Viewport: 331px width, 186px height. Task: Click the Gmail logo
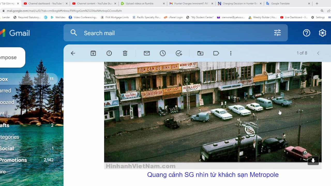15,33
